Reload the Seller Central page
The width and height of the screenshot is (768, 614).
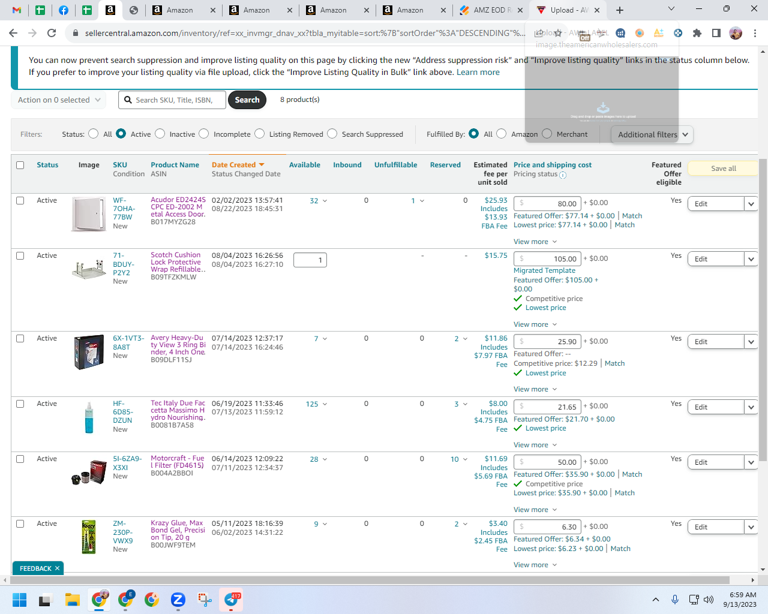[52, 33]
